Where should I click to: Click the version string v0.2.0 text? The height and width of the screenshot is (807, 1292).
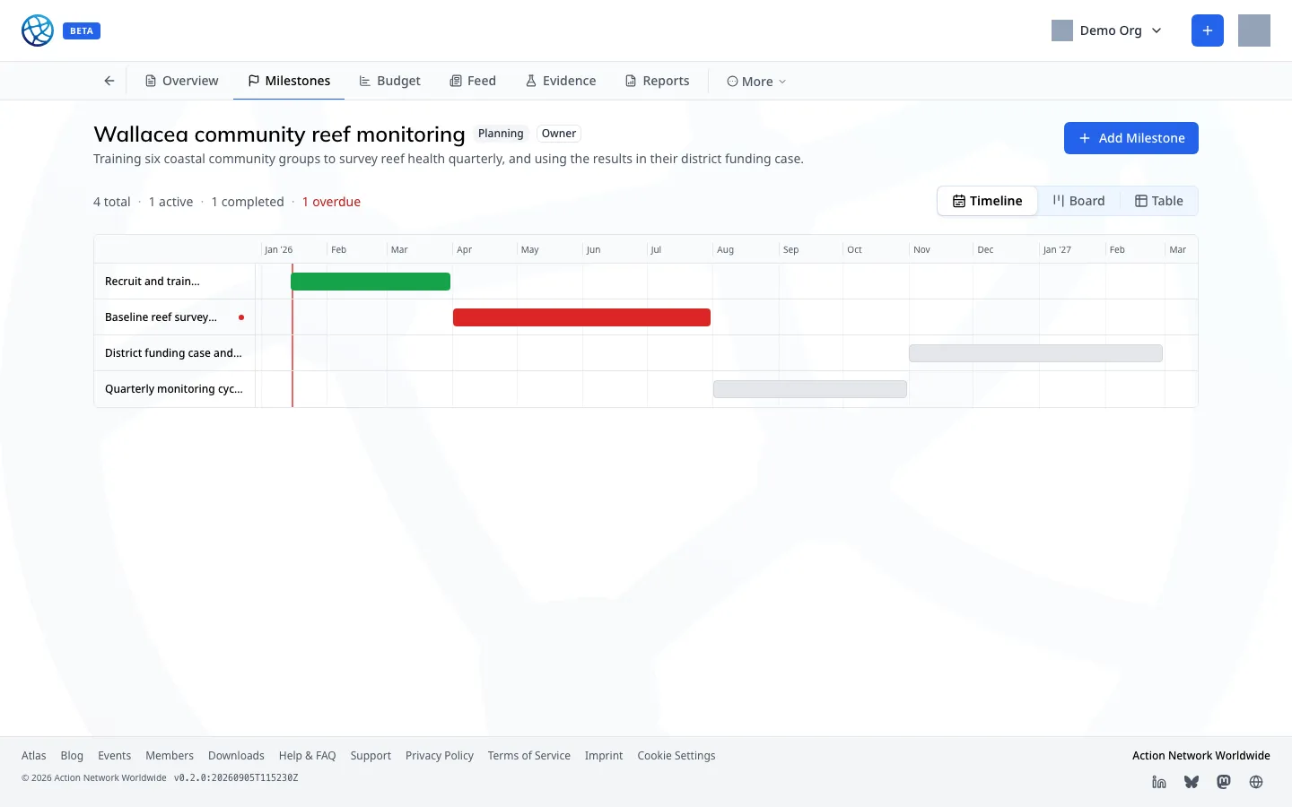point(236,778)
